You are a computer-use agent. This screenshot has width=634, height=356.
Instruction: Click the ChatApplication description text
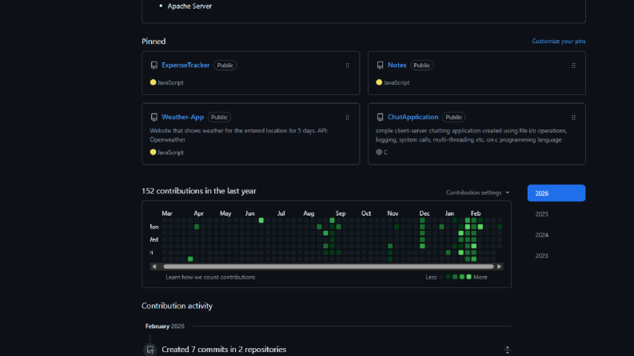pyautogui.click(x=472, y=135)
